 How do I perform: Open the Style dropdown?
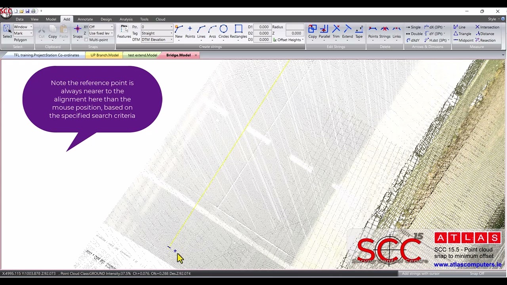pos(494,19)
